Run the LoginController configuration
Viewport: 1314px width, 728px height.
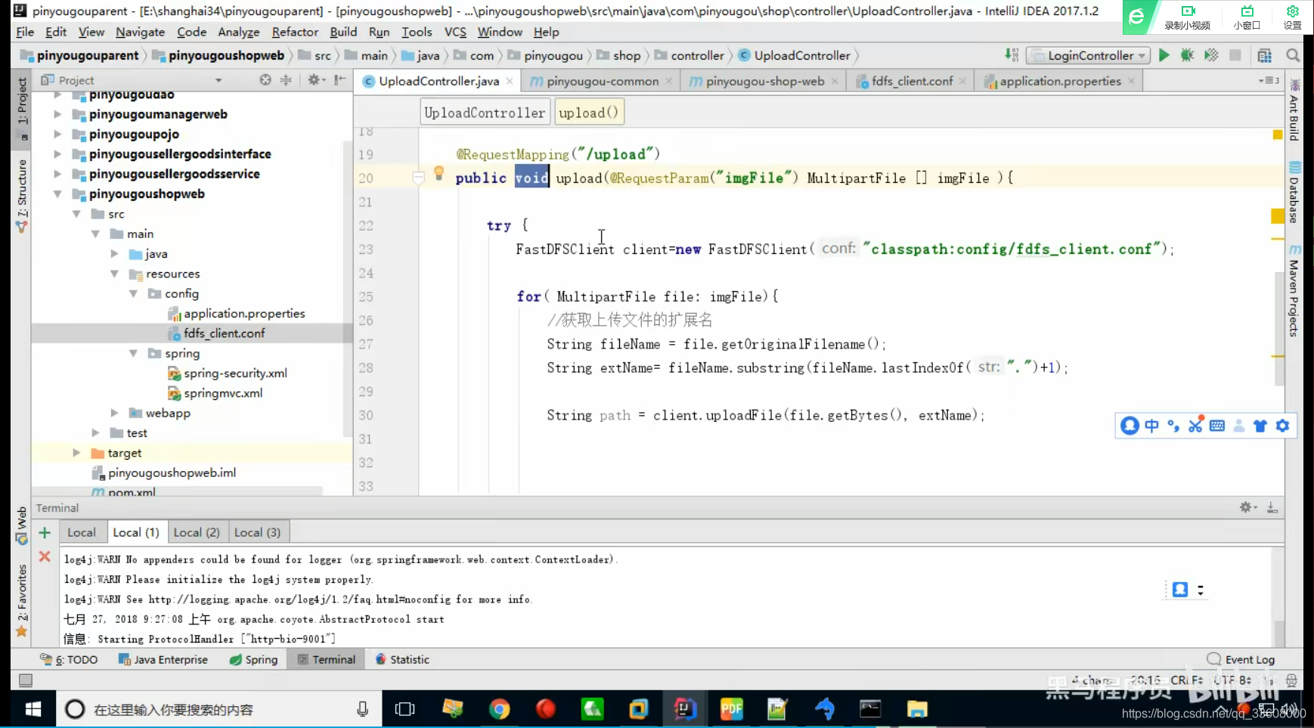[1164, 55]
